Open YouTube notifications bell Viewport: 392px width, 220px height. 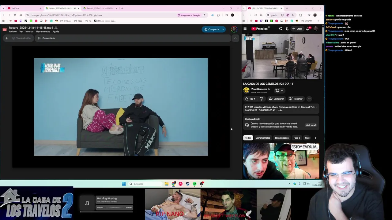(x=308, y=29)
